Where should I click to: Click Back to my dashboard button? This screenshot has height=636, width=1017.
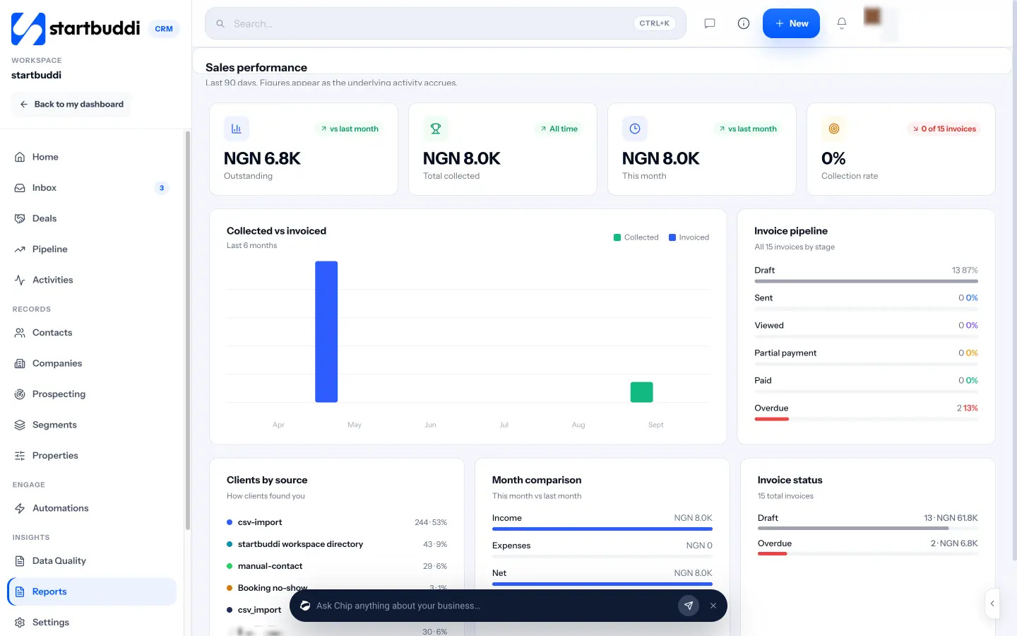(x=71, y=104)
